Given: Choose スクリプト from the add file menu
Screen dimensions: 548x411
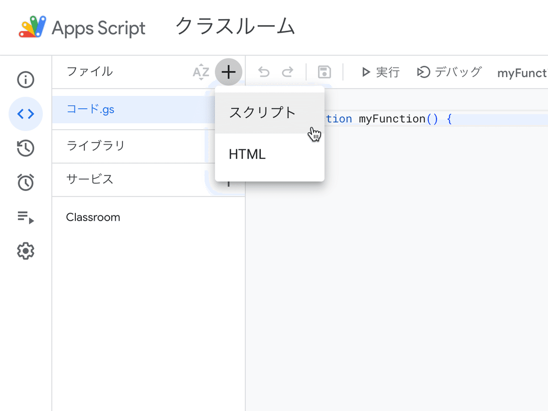Looking at the screenshot, I should point(269,113).
